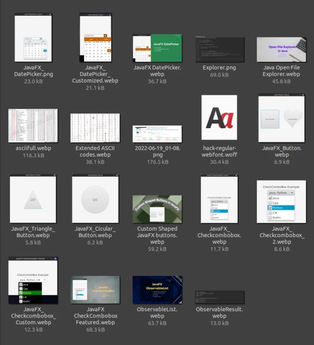Click the file name JavaFX DatePicker.webp
Screen dimensions: 314x345
(157, 71)
